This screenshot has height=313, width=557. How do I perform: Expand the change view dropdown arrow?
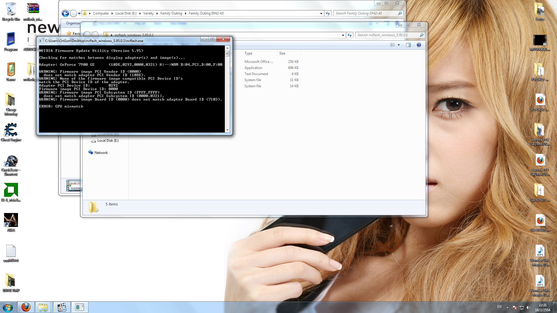399,45
